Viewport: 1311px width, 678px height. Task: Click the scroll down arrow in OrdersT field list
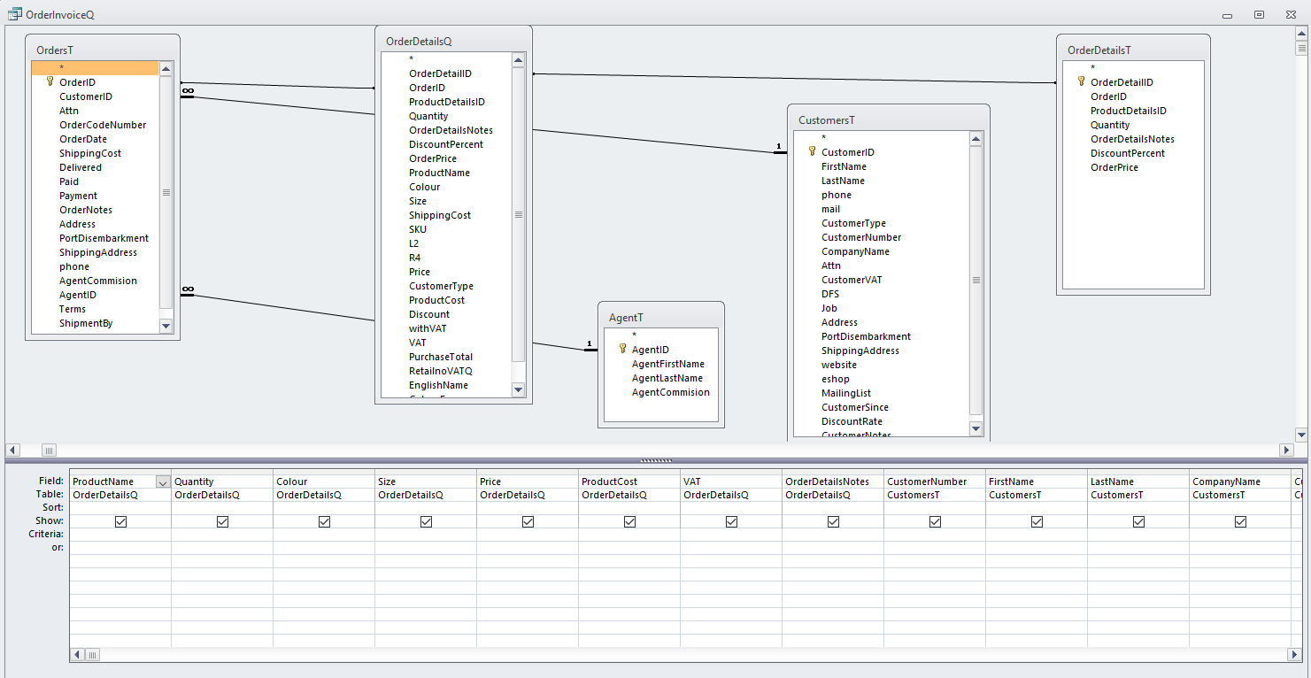pyautogui.click(x=166, y=326)
